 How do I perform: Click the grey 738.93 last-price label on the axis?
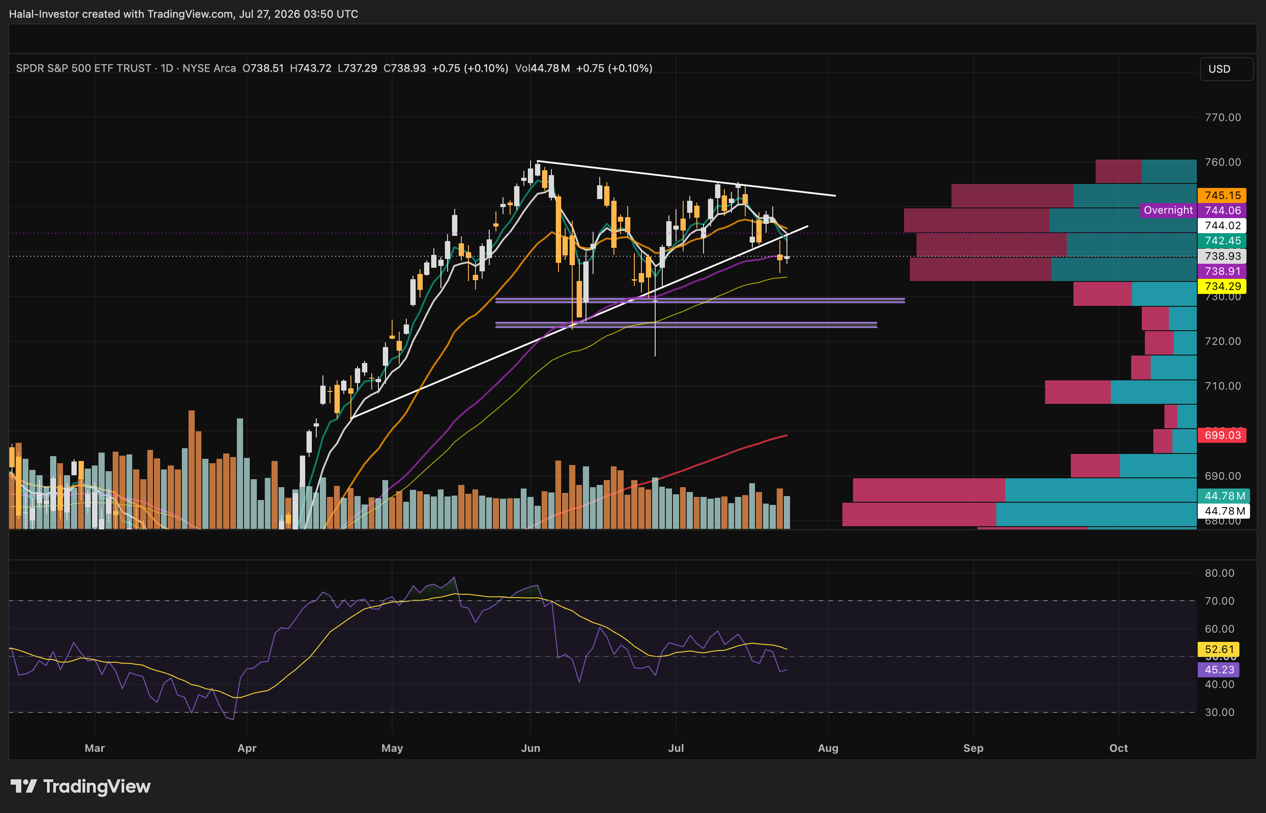tap(1222, 256)
